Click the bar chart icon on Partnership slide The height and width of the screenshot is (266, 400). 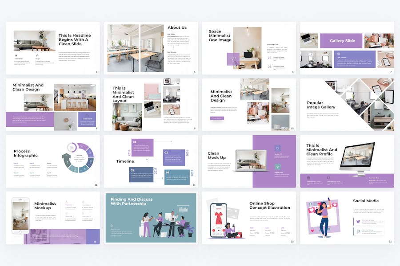(183, 209)
